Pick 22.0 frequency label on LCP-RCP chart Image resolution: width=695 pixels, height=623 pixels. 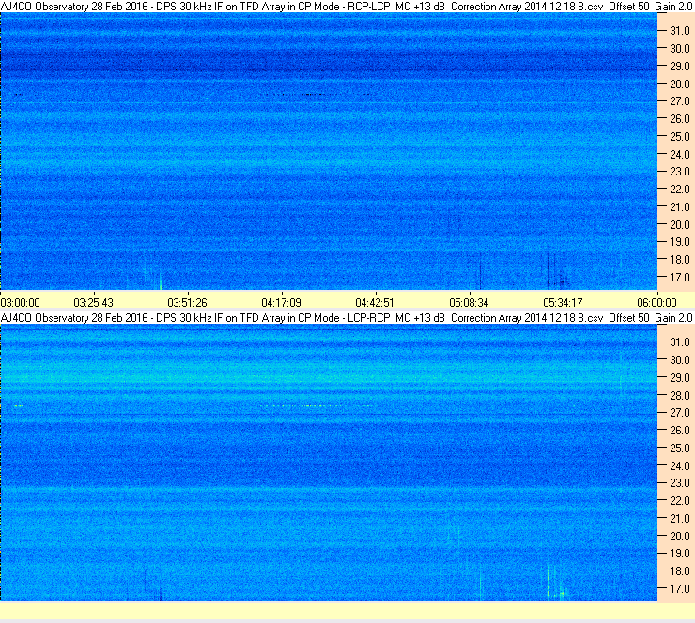[x=680, y=501]
